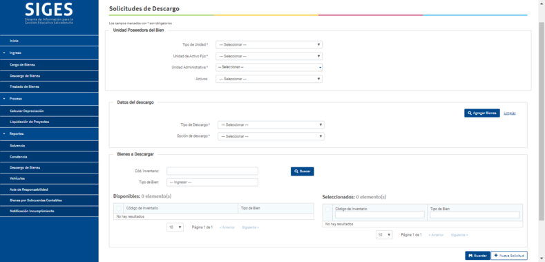The width and height of the screenshot is (545, 262).
Task: Open Descargo de Bienes under Ingreso
Action: 49,75
